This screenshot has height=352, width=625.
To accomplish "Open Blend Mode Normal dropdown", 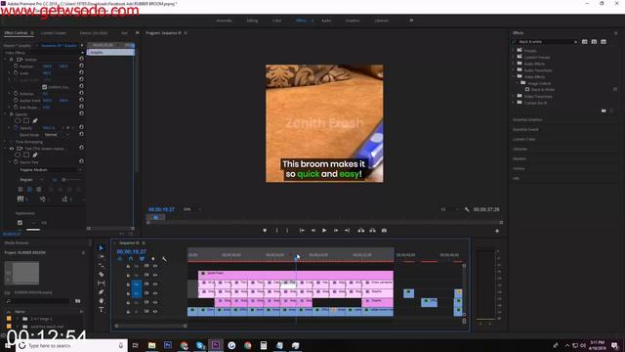I will (57, 135).
